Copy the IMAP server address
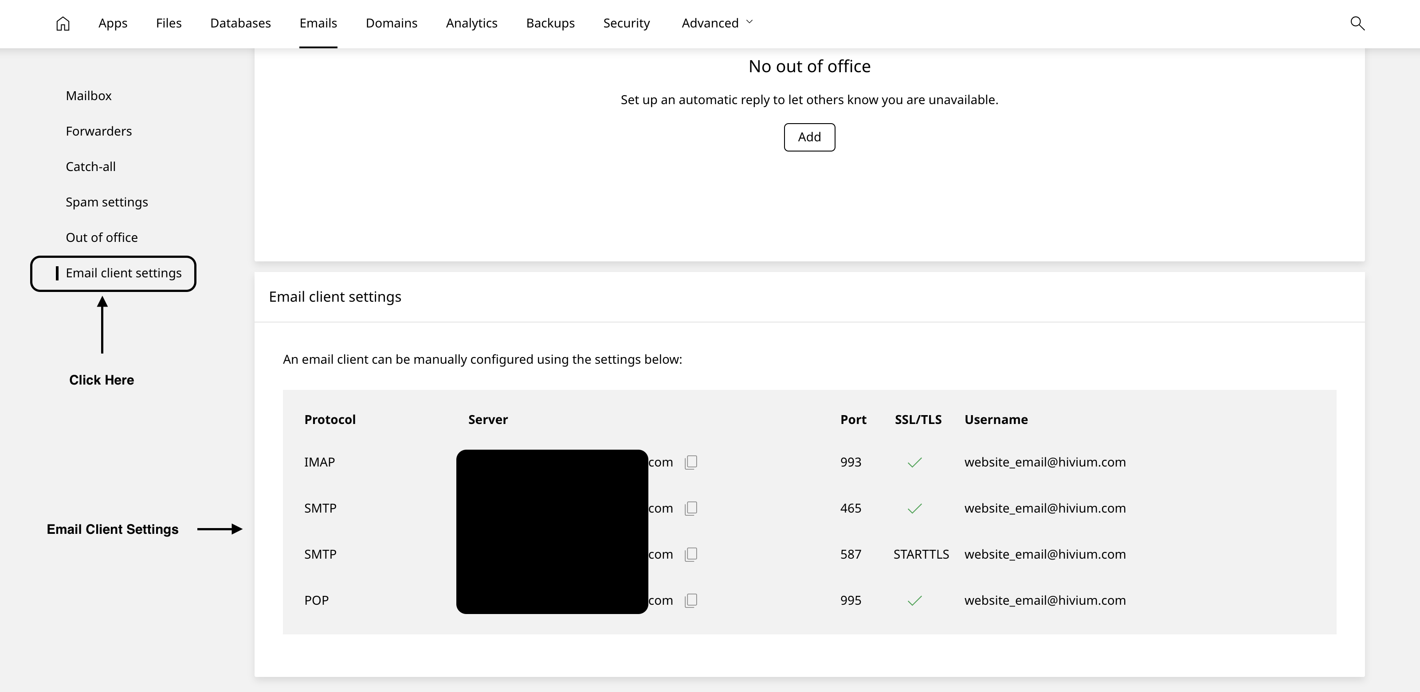The width and height of the screenshot is (1420, 692). [691, 462]
